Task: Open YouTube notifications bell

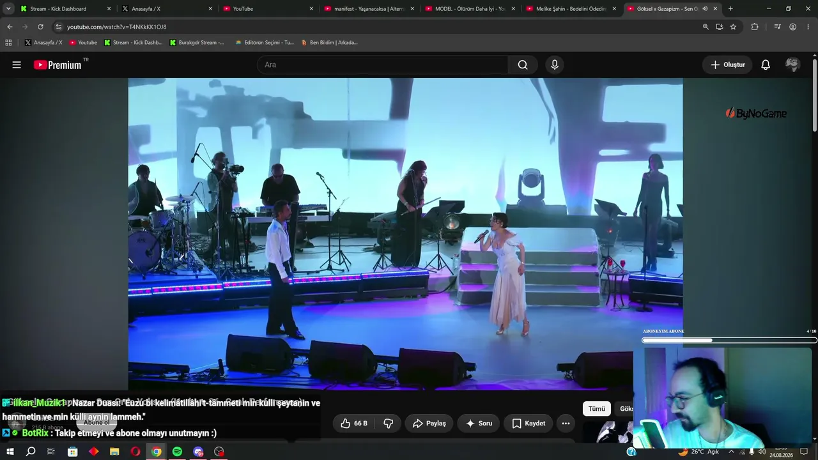Action: click(766, 65)
